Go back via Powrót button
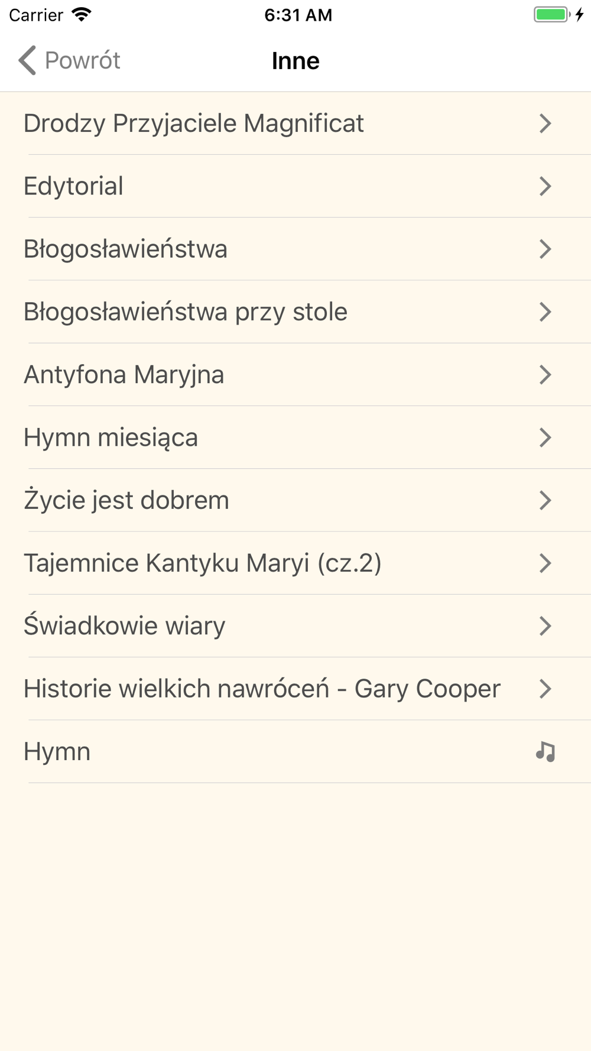 point(69,60)
